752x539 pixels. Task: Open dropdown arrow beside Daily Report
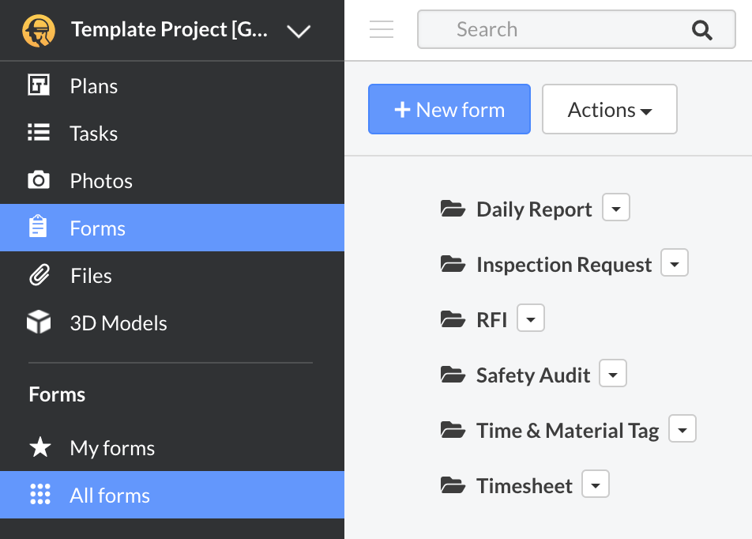pos(616,209)
